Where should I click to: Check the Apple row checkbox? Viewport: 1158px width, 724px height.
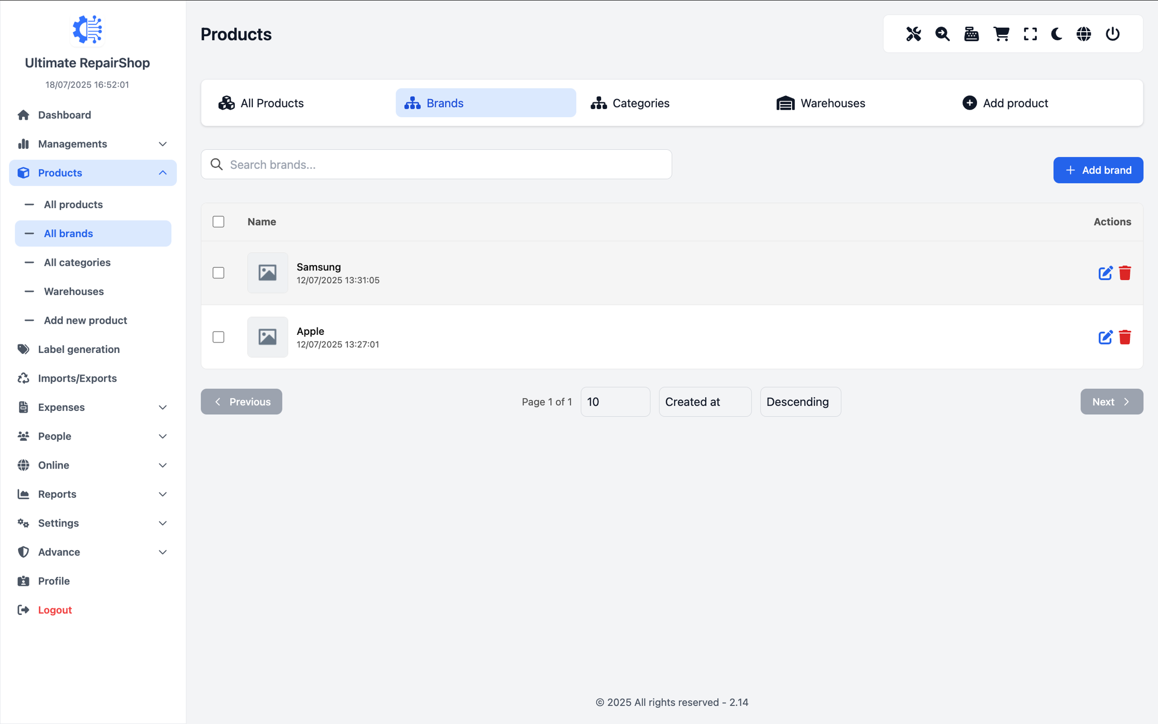click(218, 337)
